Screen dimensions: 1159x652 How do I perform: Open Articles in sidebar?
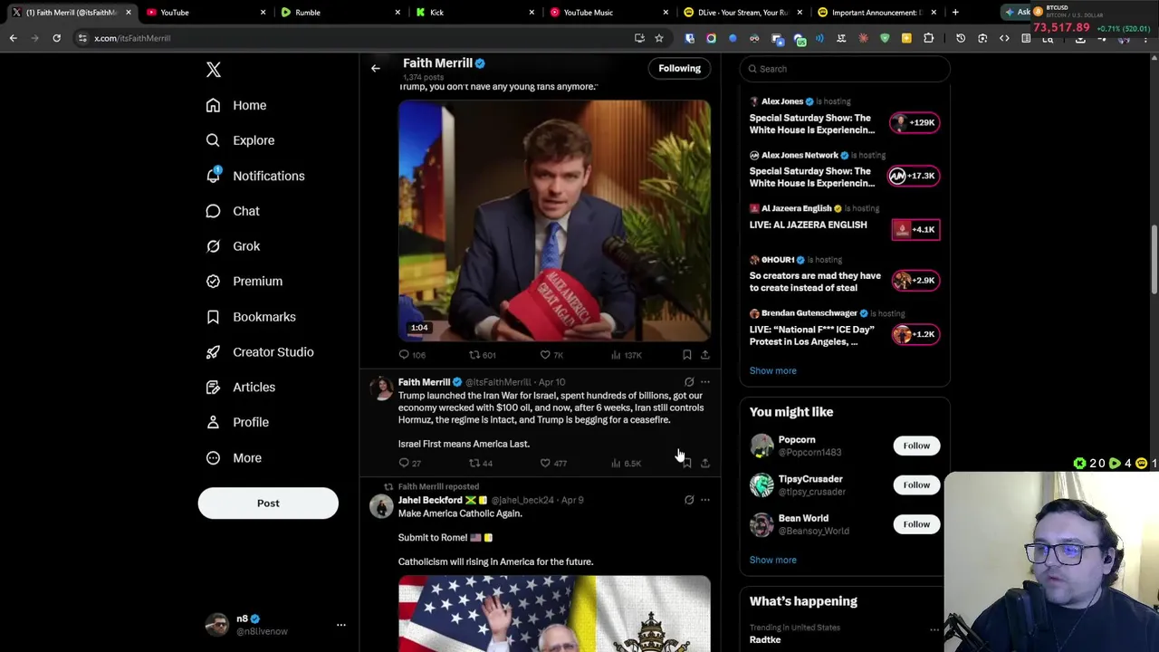point(240,388)
